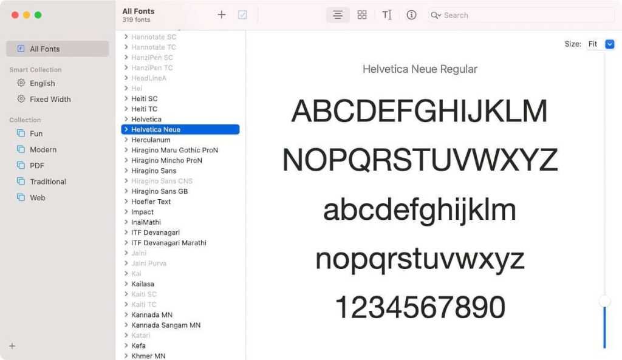Screen dimensions: 622x360
Task: Select the All Fonts sidebar item
Action: click(58, 49)
